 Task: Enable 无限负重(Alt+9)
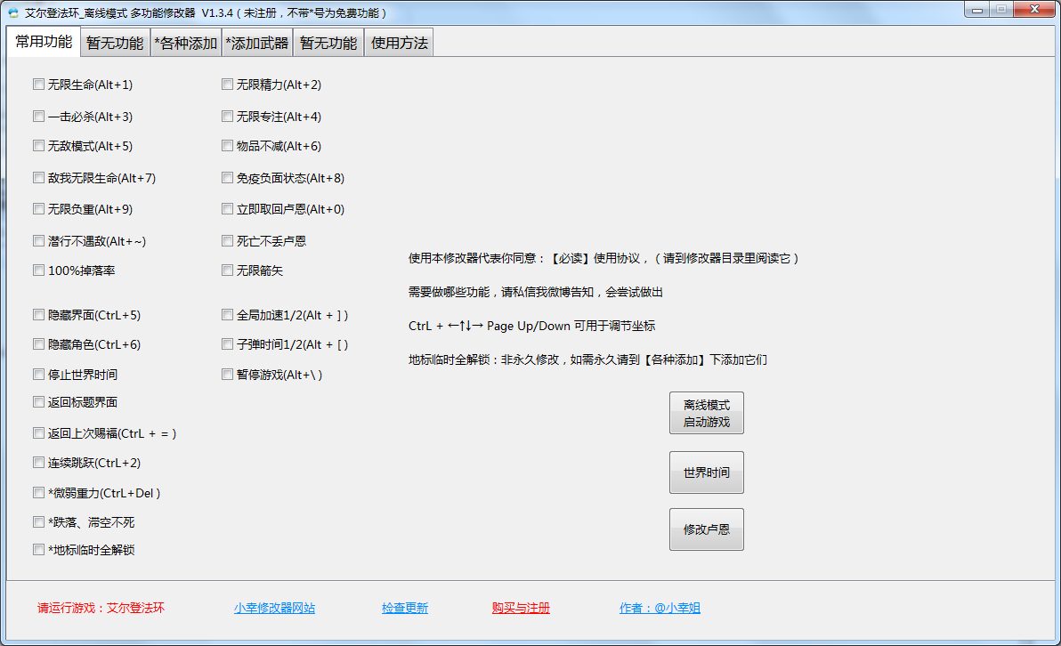[x=38, y=209]
